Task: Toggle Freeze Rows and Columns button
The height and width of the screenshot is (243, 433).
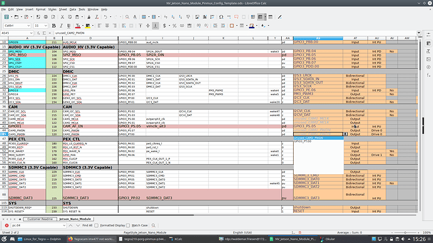Action: point(260,17)
